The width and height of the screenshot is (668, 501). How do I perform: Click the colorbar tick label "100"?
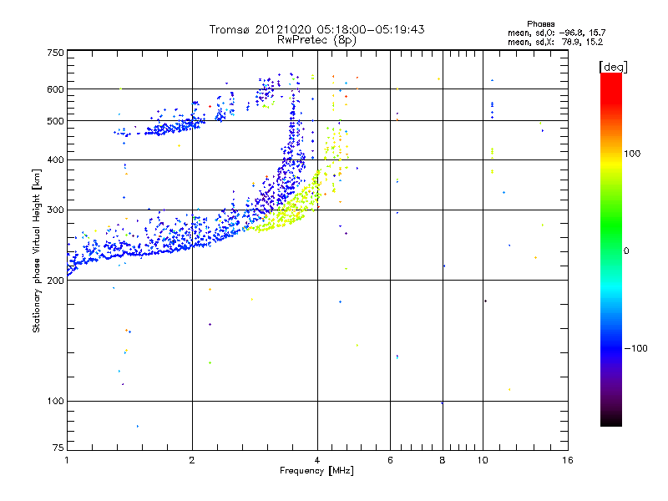pyautogui.click(x=632, y=154)
